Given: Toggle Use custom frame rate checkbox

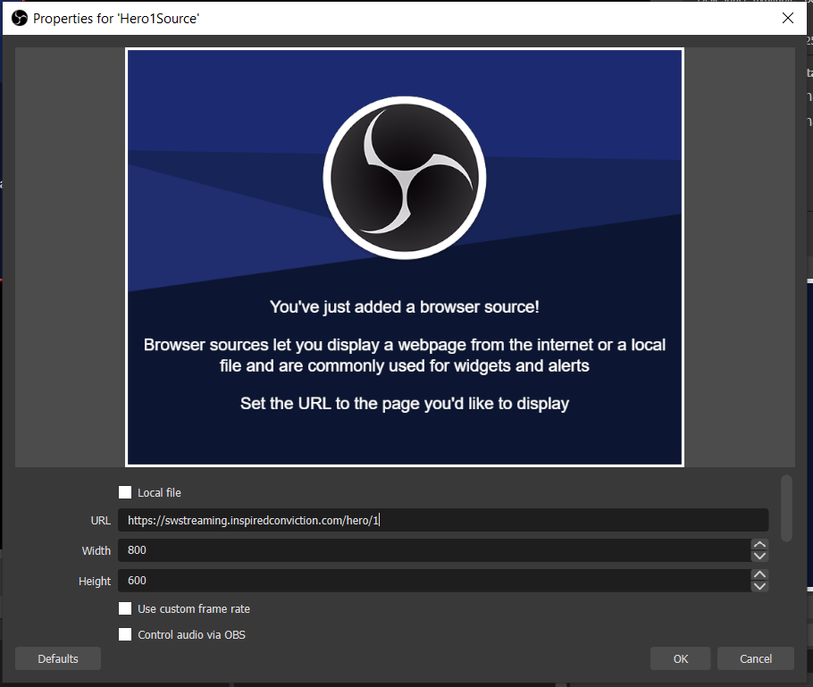Looking at the screenshot, I should (x=125, y=608).
